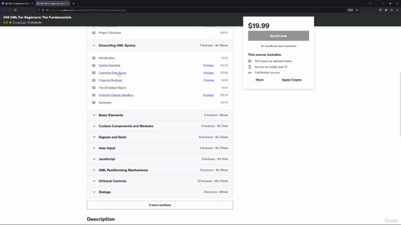Image resolution: width=401 pixels, height=225 pixels.
Task: Select the Introduction lecture text
Action: [x=107, y=58]
